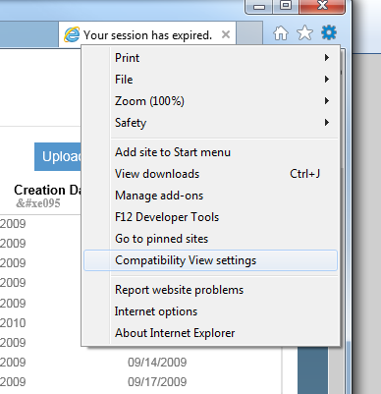The width and height of the screenshot is (381, 394).
Task: Sort by Creation Date column header
Action: [x=48, y=190]
